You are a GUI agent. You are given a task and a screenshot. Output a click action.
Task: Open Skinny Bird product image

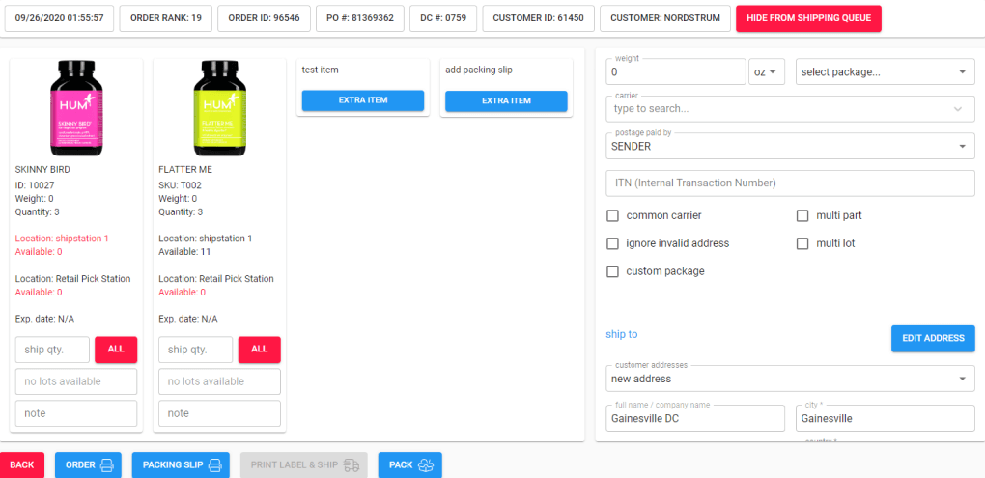tap(76, 108)
